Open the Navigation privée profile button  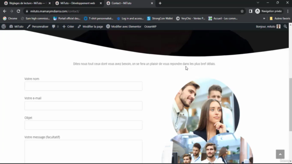(x=269, y=11)
